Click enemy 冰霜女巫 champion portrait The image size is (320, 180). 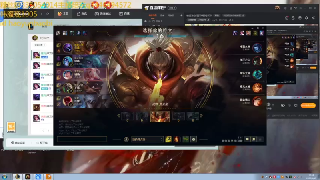click(x=257, y=48)
